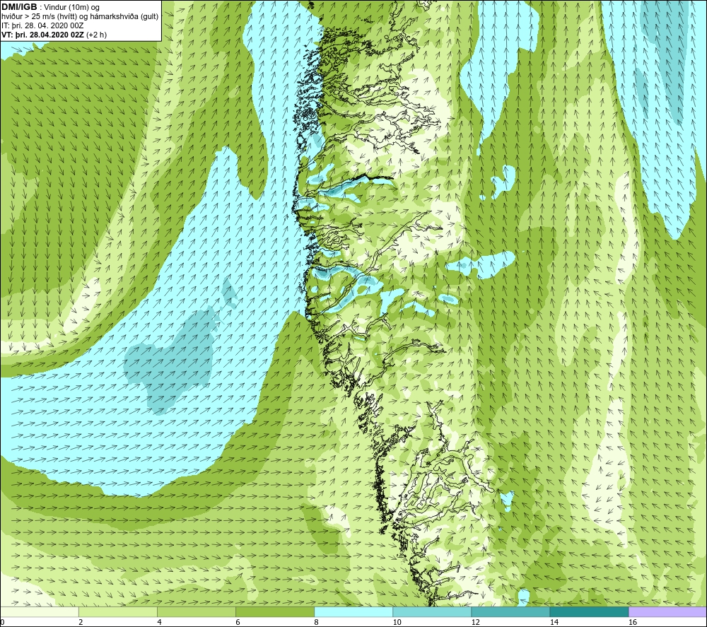
Task: Click the '2' label on the wind scale
Action: 81,622
